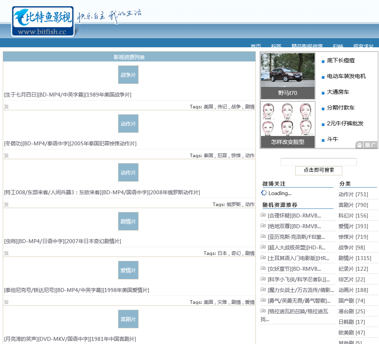Click the 剧情片 badge above 虫师
Image resolution: width=379 pixels, height=344 pixels.
[128, 221]
